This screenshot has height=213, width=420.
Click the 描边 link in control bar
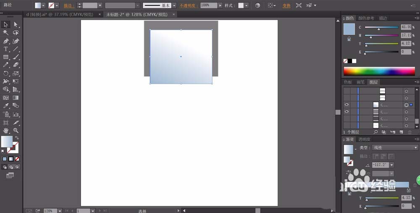[x=69, y=5]
